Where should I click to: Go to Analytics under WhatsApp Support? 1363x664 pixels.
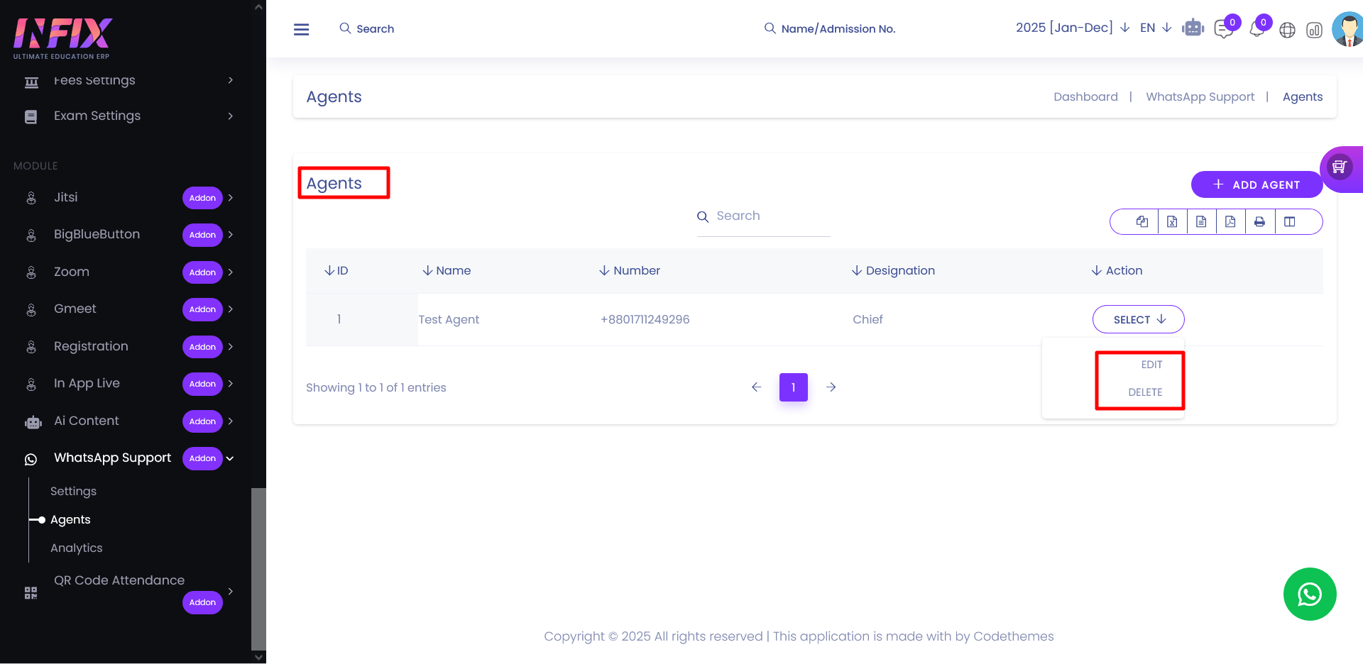pyautogui.click(x=77, y=548)
